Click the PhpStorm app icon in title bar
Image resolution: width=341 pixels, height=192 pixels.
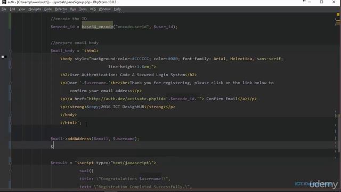(4, 2)
